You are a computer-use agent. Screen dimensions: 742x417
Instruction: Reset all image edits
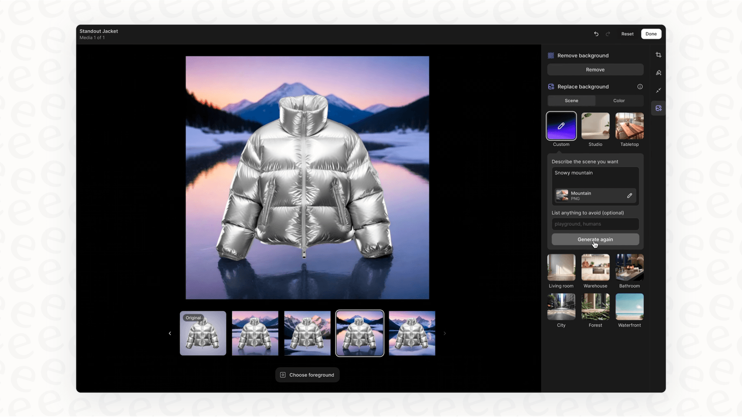[x=627, y=34]
